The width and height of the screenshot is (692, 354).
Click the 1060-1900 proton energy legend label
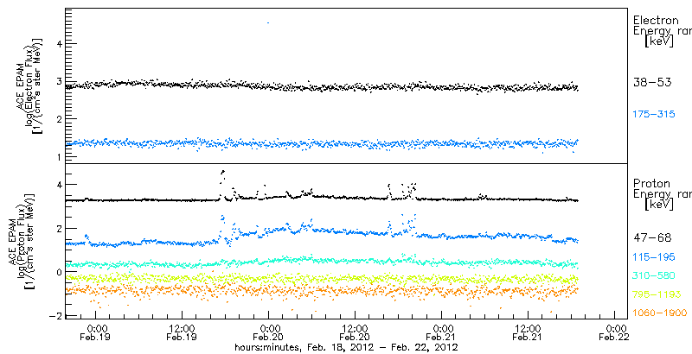[x=660, y=313]
